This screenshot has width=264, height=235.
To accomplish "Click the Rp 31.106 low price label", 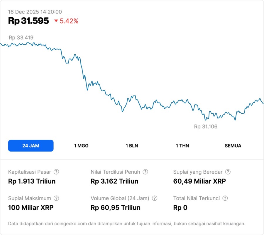I will 206,127.
